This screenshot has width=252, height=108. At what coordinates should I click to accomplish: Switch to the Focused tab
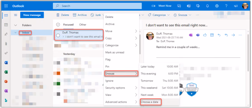68,25
